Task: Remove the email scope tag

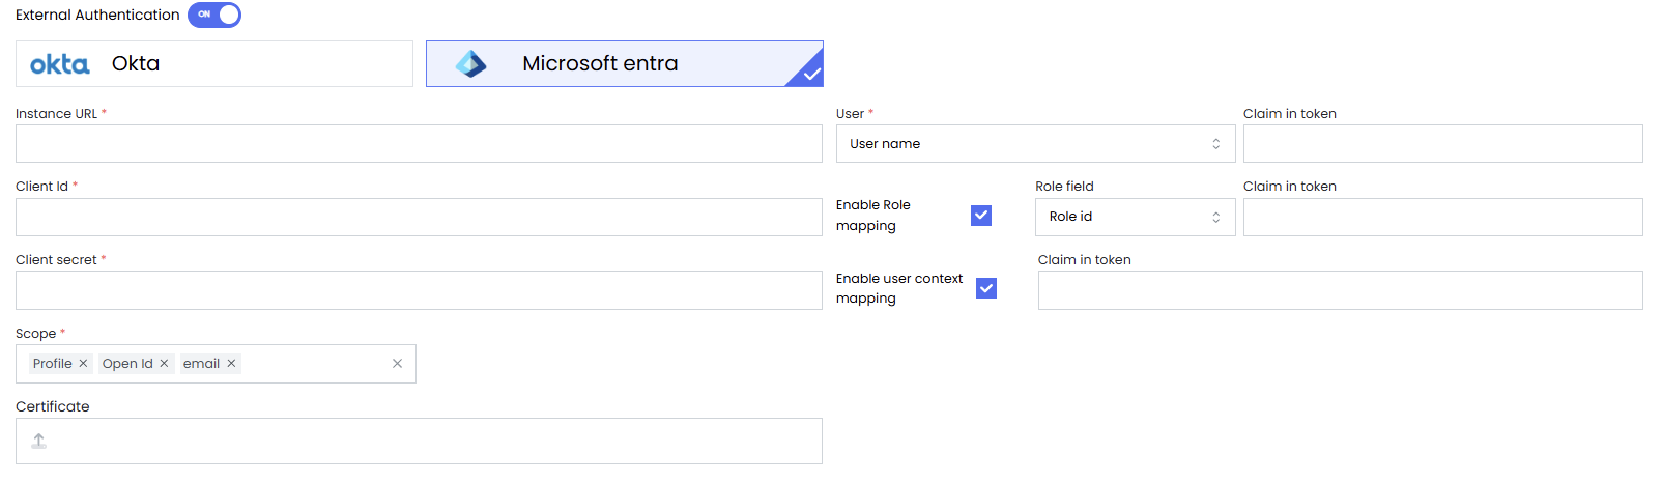Action: click(x=231, y=363)
